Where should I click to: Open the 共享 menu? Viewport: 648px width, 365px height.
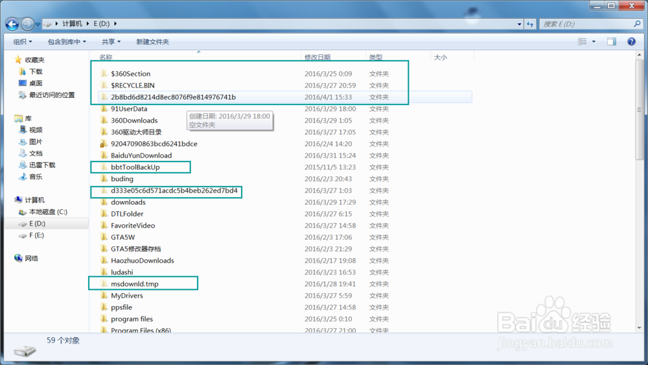tap(111, 41)
